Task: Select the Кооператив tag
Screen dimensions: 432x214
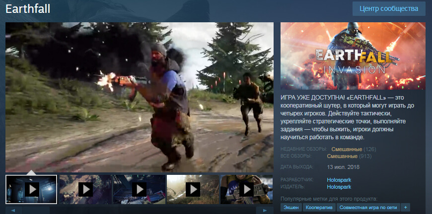Action: pos(319,208)
